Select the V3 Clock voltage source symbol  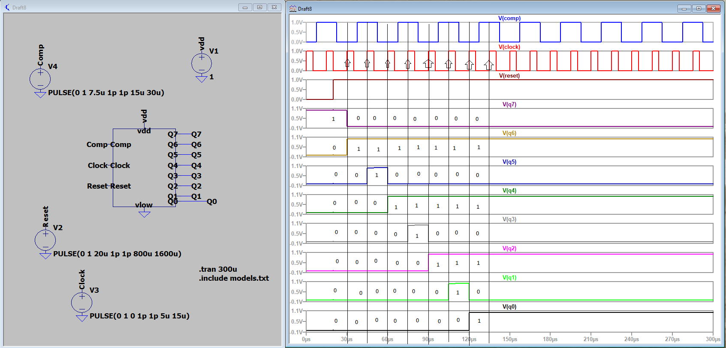[81, 303]
